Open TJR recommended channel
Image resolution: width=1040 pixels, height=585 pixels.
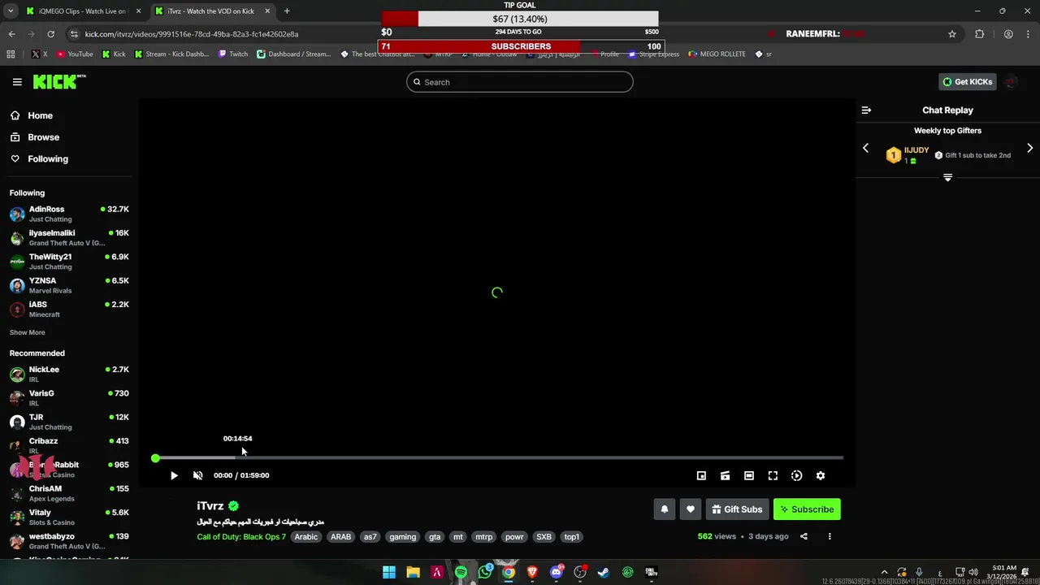click(69, 422)
